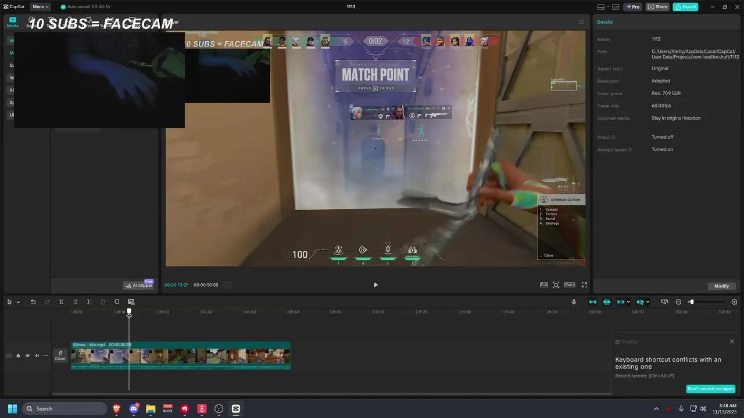Click Don't remind me again in the shortcut popup
744x418 pixels.
click(x=710, y=388)
